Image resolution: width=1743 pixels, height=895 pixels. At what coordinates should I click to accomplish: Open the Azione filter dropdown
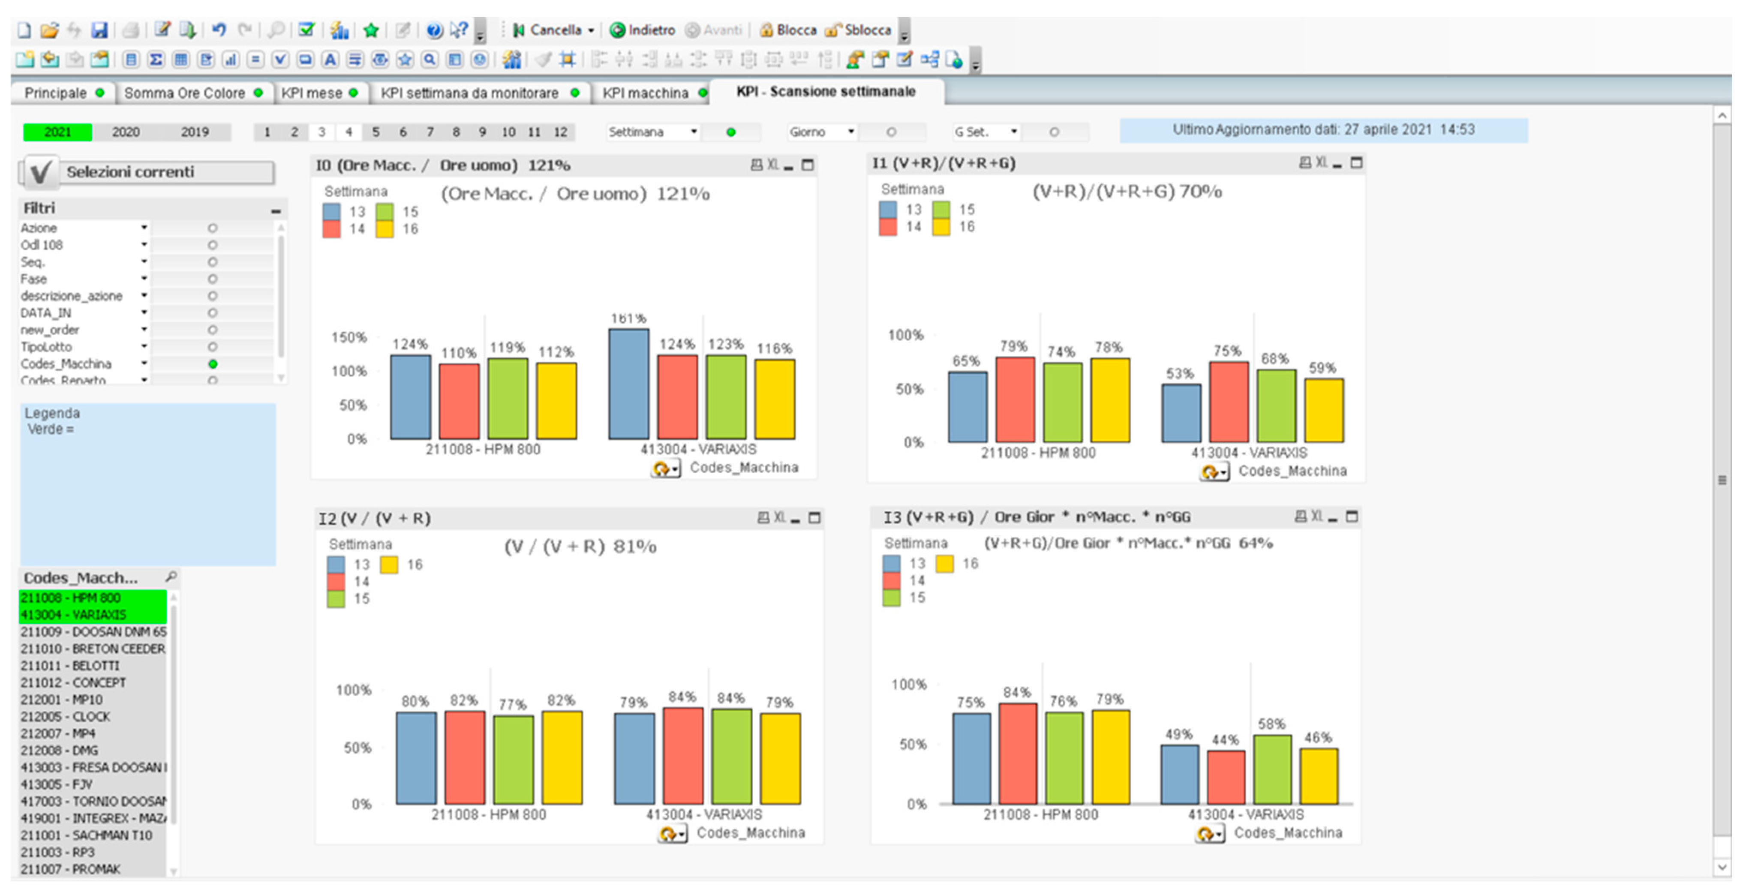pyautogui.click(x=144, y=228)
